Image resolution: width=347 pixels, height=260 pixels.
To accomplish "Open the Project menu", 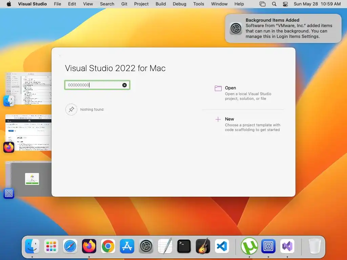I will point(141,4).
